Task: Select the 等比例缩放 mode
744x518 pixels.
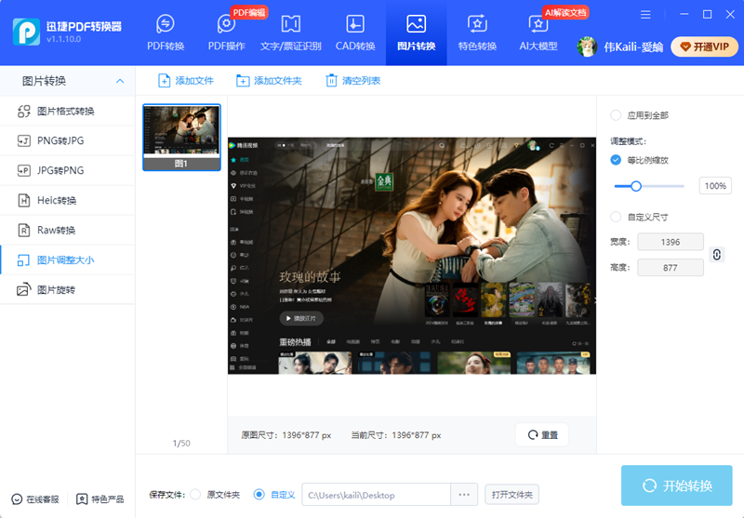Action: [616, 160]
